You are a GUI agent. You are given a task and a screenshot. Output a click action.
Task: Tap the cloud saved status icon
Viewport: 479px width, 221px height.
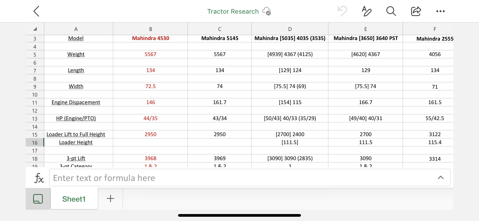click(x=266, y=11)
